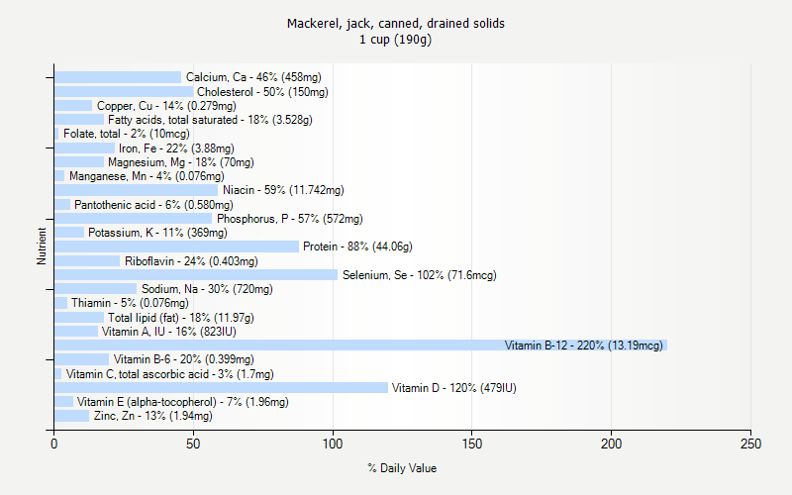Select the 'Pantothenic acid - 6% (0.580mg)' label
792x495 pixels.
point(154,205)
